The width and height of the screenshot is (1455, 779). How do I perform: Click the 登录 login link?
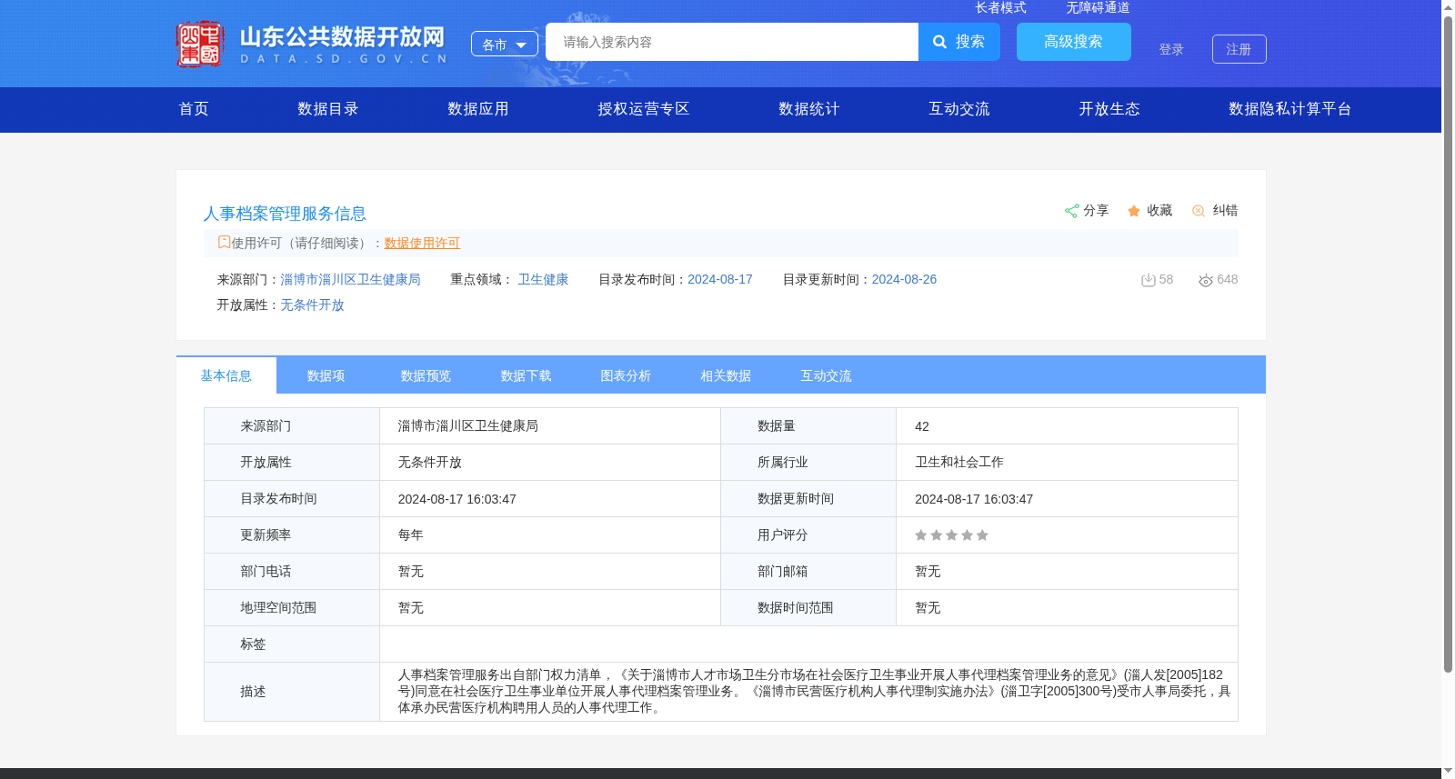point(1171,49)
